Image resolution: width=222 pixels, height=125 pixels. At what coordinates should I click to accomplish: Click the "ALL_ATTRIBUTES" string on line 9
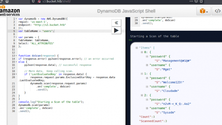[42, 43]
